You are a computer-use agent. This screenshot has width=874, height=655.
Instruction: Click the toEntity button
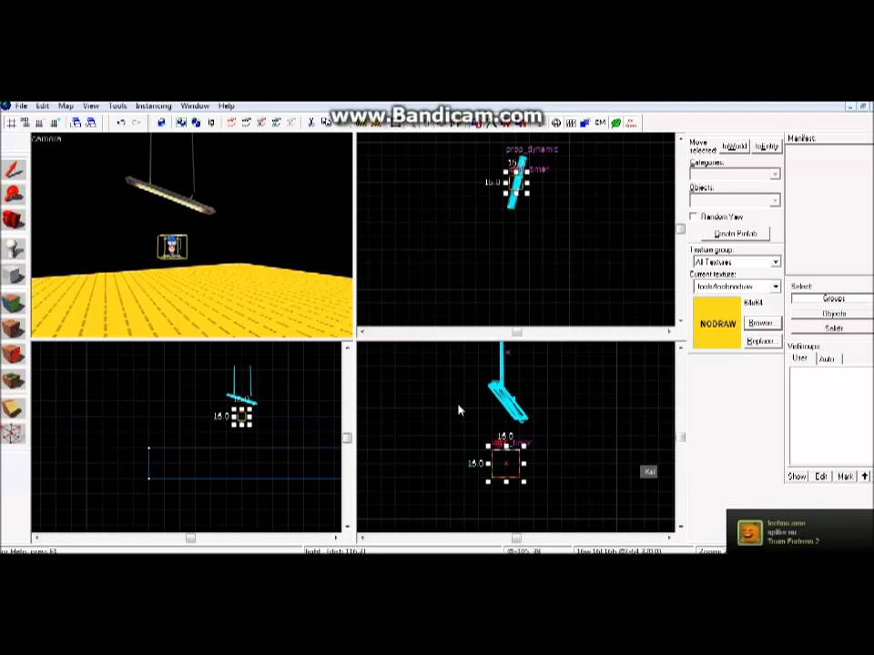click(767, 146)
